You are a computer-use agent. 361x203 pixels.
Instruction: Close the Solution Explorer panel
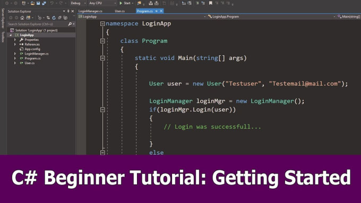(73, 11)
